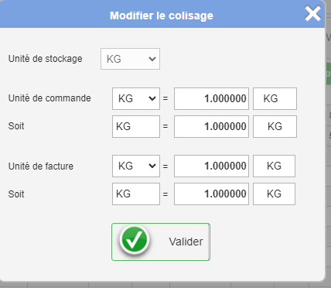Click the rightmost KG field in second Soit row
Viewport: 331px width, 288px height.
point(274,194)
